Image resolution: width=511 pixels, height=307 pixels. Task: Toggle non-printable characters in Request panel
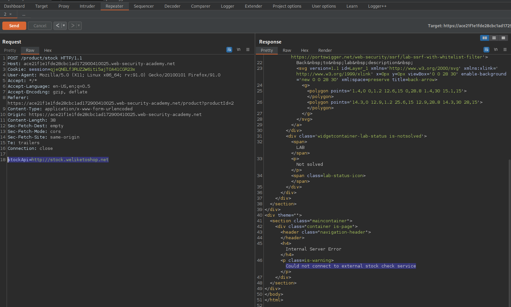239,50
